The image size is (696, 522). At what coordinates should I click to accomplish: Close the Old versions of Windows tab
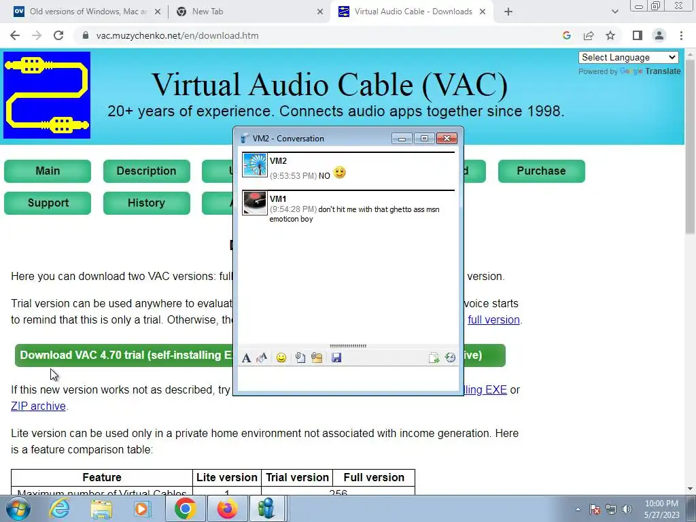tap(158, 12)
